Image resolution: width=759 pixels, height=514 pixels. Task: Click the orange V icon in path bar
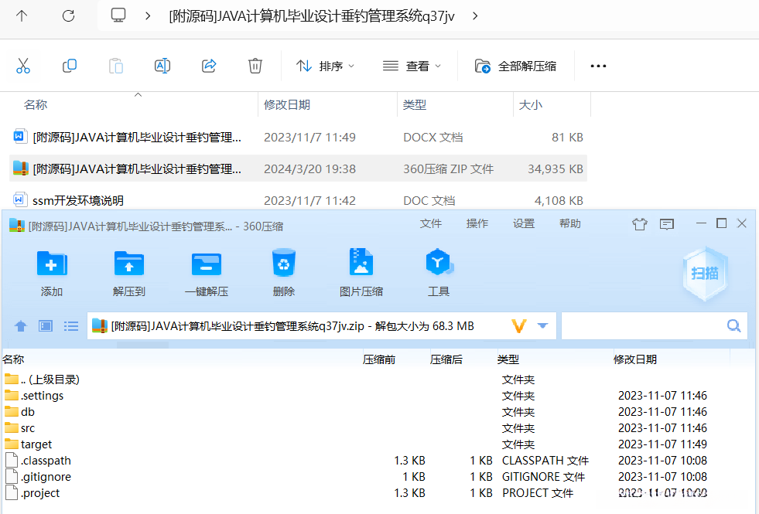518,326
